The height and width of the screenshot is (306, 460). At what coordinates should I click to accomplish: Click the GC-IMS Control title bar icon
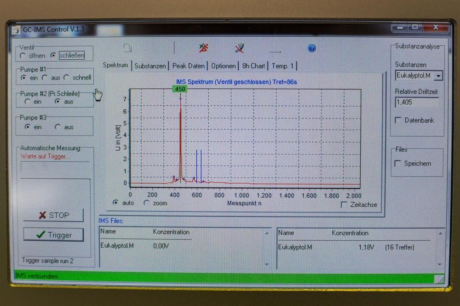pyautogui.click(x=16, y=30)
